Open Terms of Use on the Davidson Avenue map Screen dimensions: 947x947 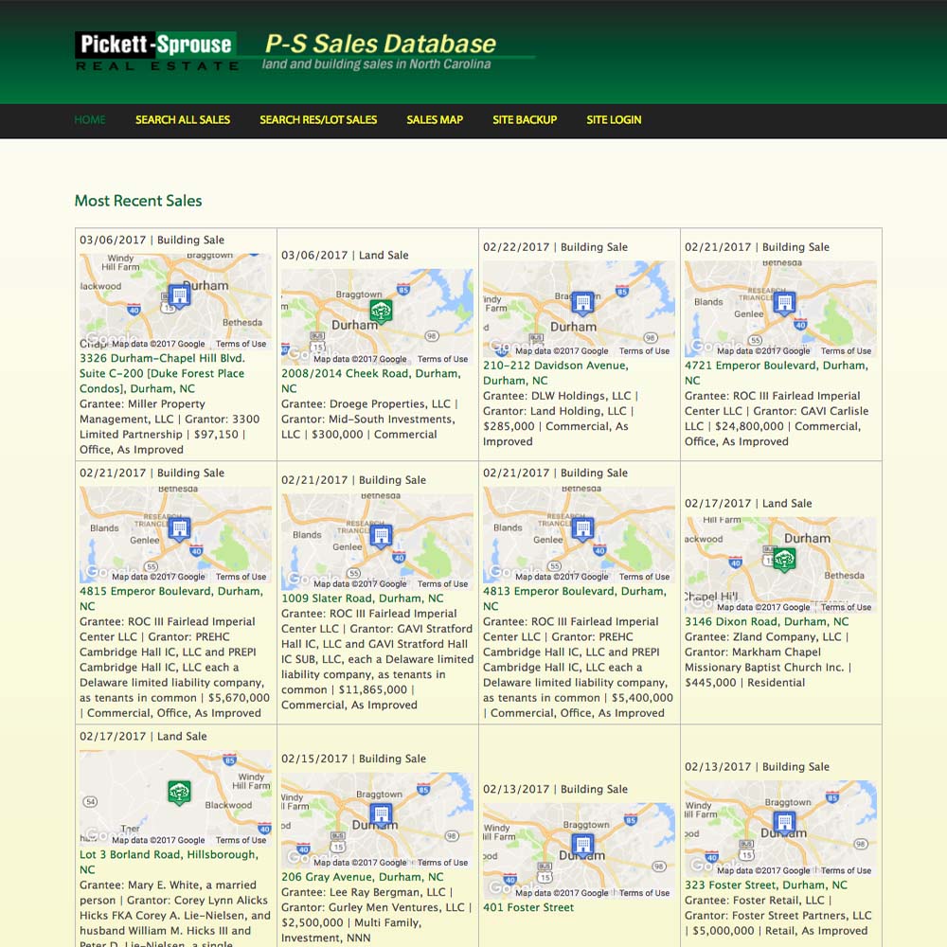(644, 350)
